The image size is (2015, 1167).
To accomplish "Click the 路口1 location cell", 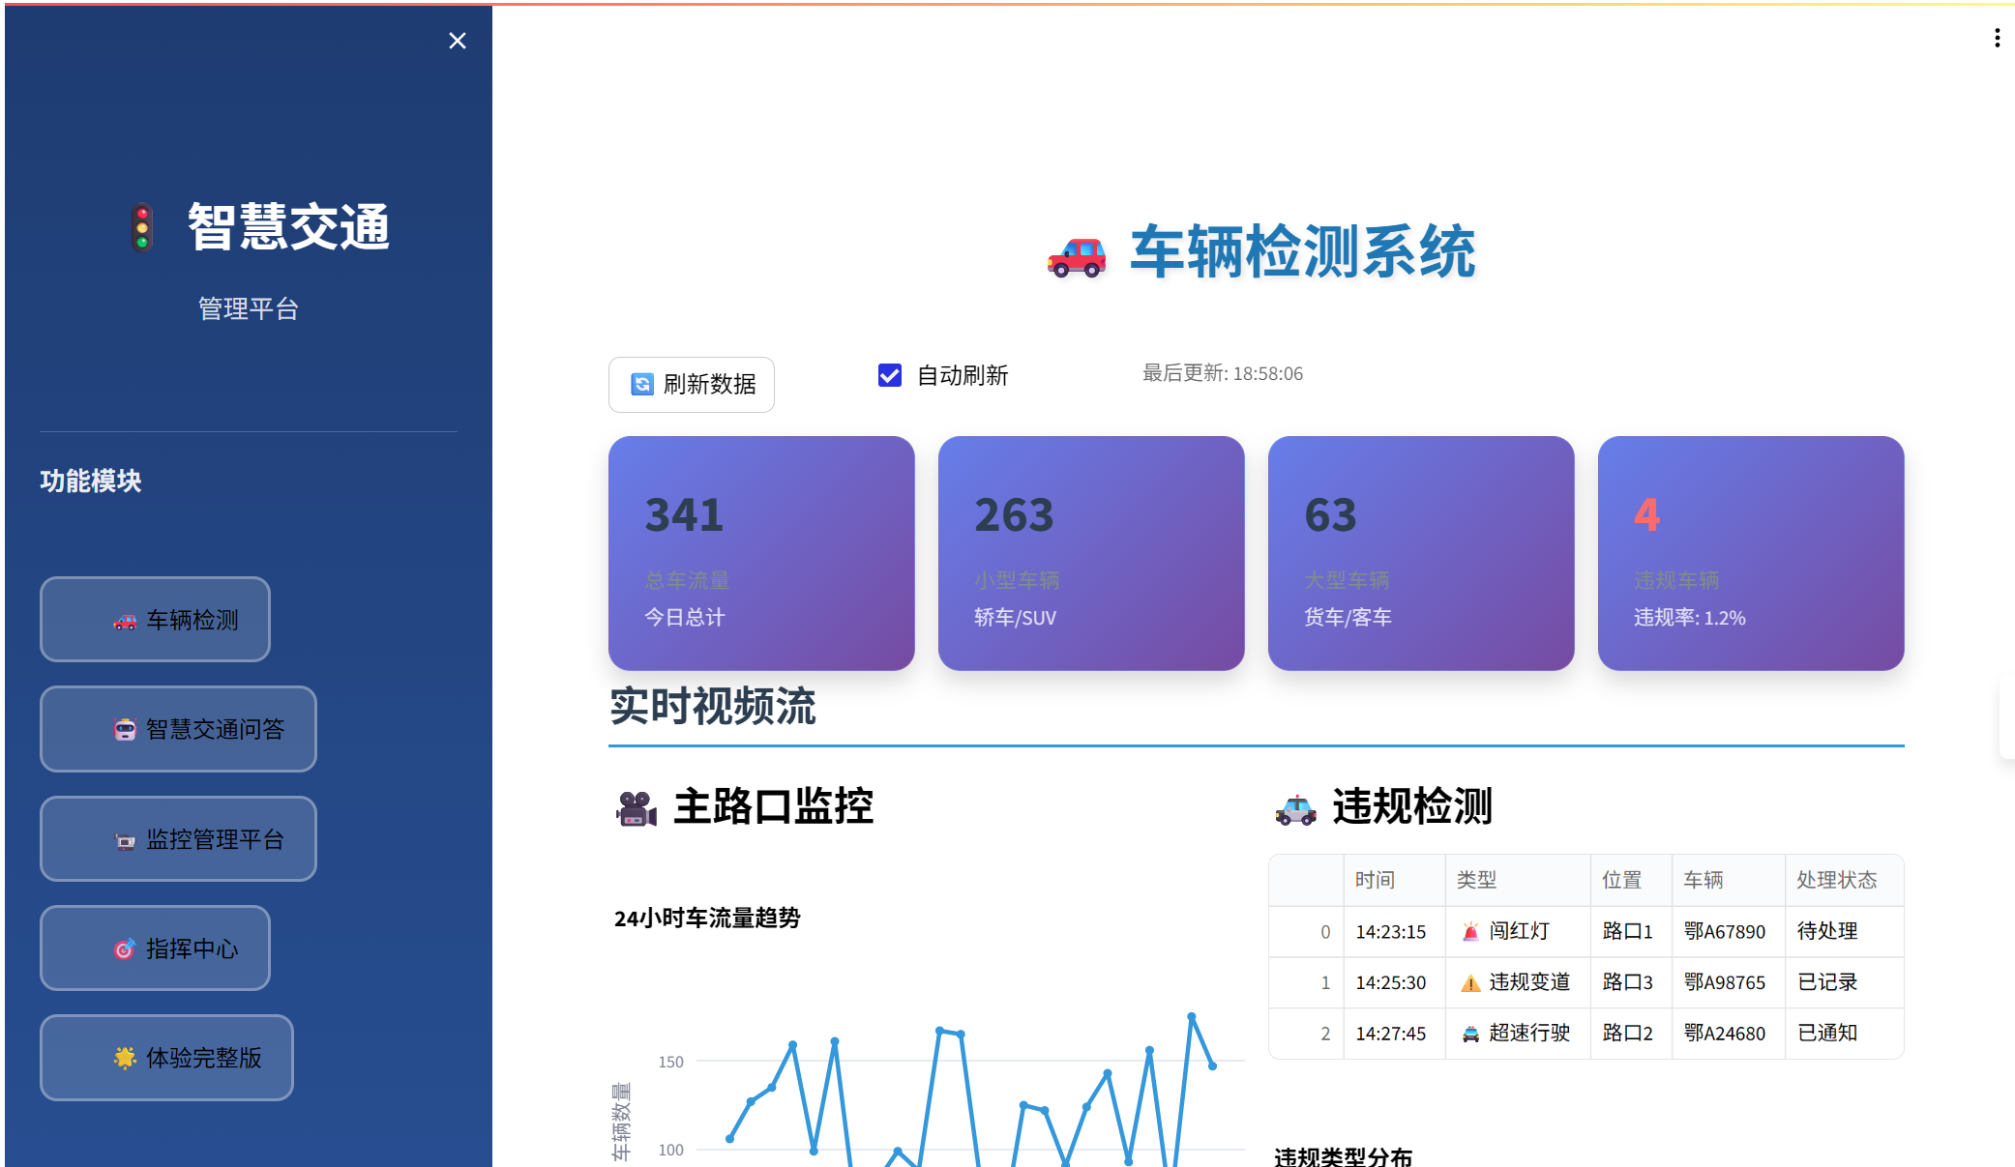I will point(1631,931).
